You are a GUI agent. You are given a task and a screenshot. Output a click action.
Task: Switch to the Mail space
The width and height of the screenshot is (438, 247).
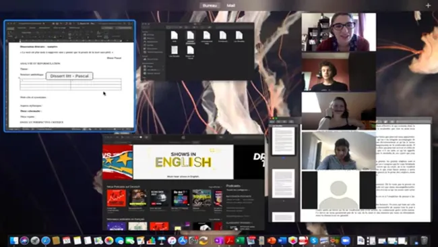tap(230, 5)
